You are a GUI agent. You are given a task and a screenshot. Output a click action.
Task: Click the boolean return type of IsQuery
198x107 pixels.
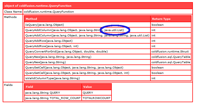coord(171,25)
